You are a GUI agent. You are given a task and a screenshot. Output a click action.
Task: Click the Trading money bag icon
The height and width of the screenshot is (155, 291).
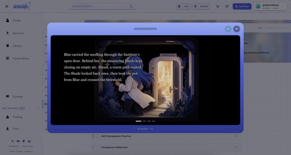(x=8, y=117)
